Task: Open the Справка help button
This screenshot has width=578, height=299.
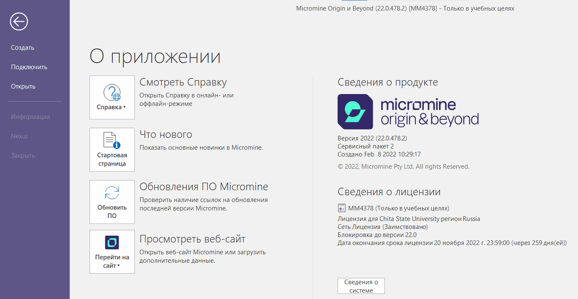Action: coord(112,97)
